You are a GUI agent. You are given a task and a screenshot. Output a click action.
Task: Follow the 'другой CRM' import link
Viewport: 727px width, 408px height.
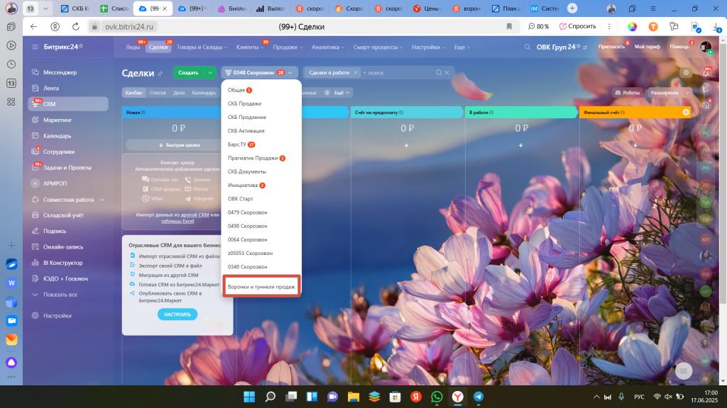pos(195,215)
